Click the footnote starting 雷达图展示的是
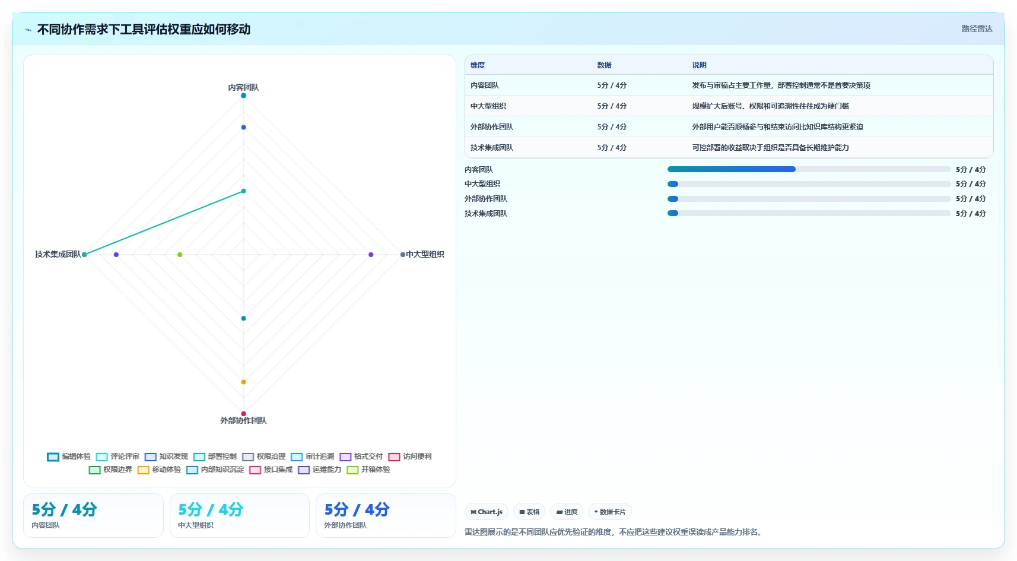The height and width of the screenshot is (561, 1017). click(x=614, y=532)
